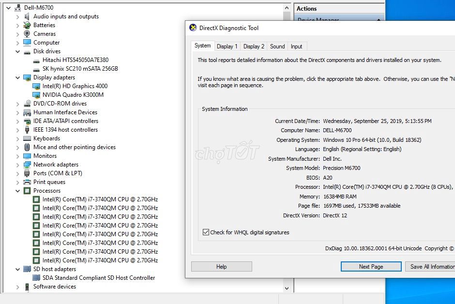The height and width of the screenshot is (304, 455).
Task: Click the Processors chip category icon
Action: coord(27,191)
